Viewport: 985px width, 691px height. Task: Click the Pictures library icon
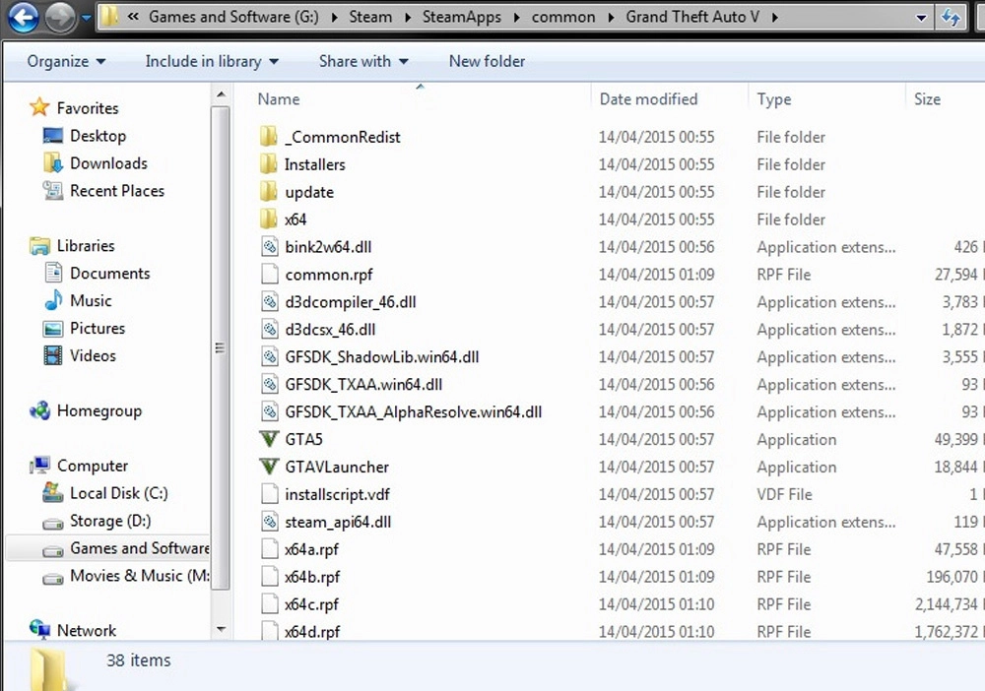[53, 328]
